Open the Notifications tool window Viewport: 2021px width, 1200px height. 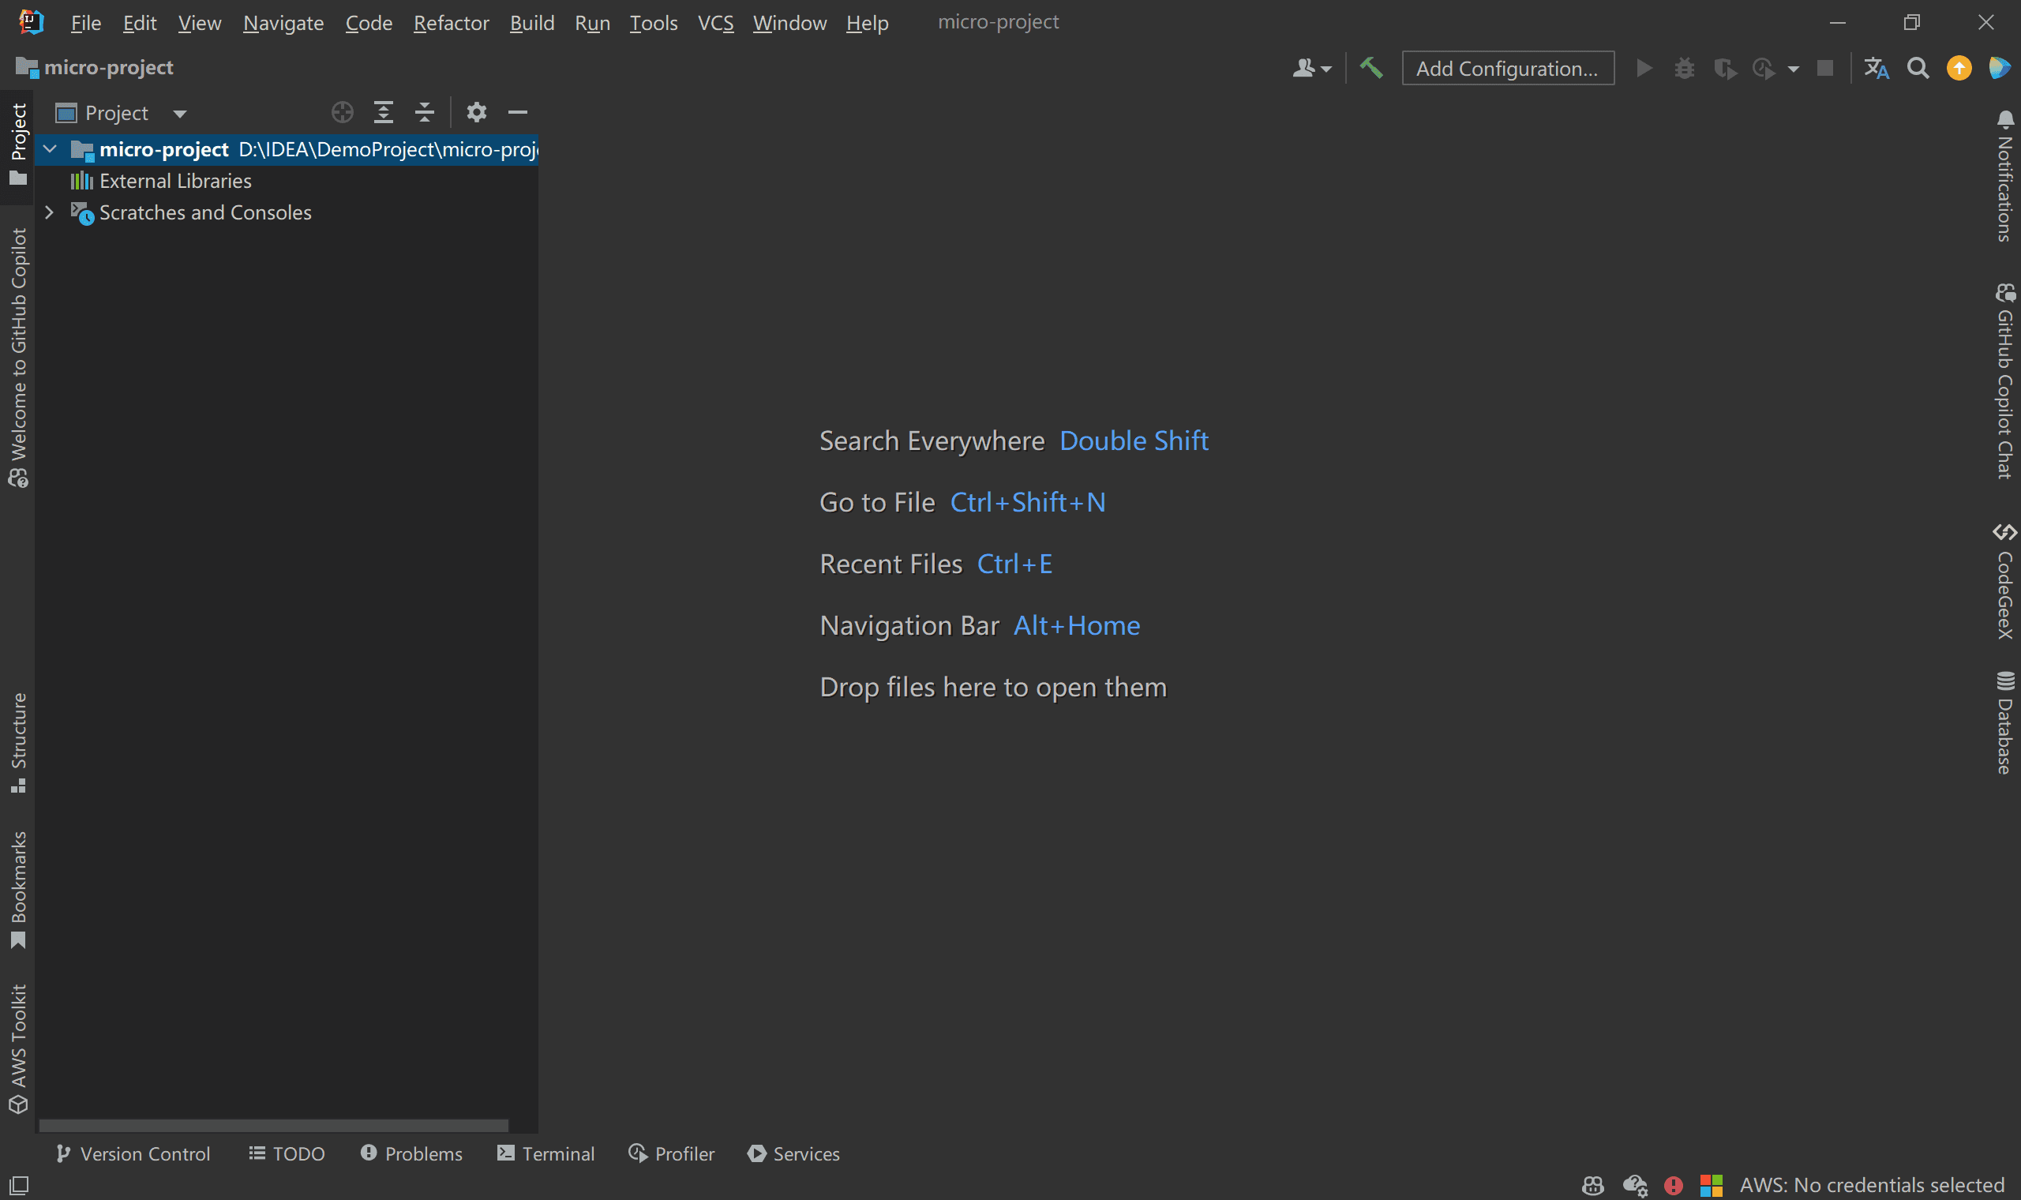coord(2005,175)
